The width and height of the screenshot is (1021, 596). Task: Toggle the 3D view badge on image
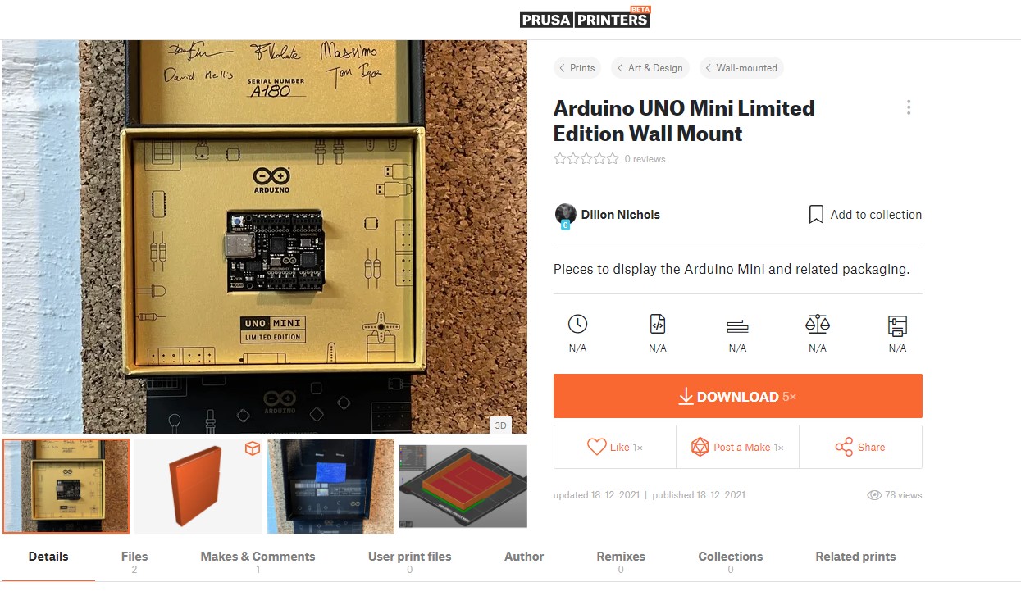pyautogui.click(x=499, y=425)
